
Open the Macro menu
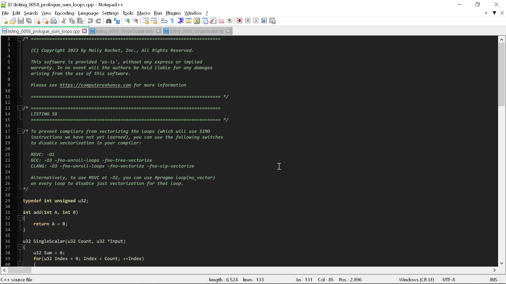click(x=144, y=13)
